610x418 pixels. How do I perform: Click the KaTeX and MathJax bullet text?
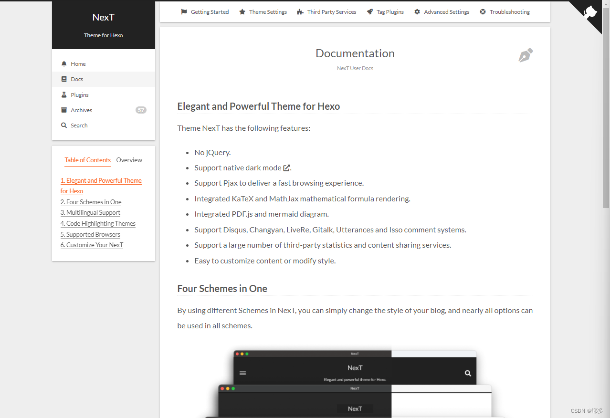pos(303,199)
